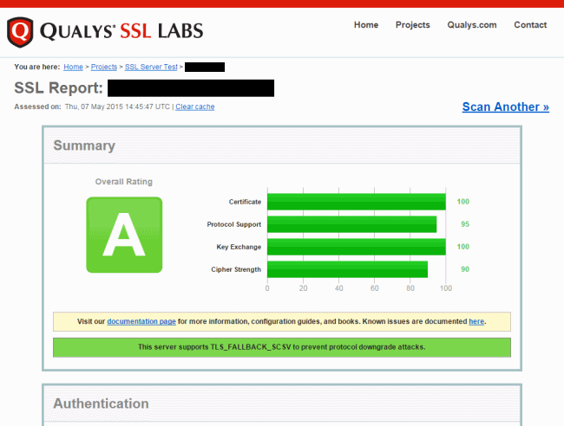Click the Protocol Support score bar
This screenshot has width=564, height=426.
point(351,224)
